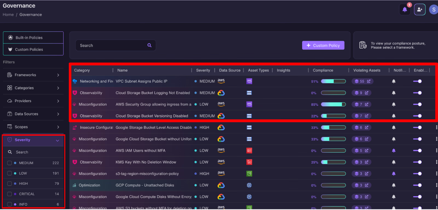Click the compliance posture clipboard icon

pos(363,45)
